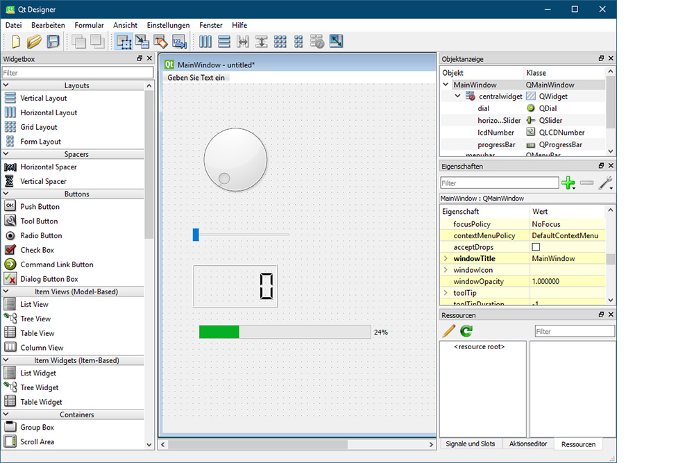
Task: Switch to the Aktionseditor tab
Action: pyautogui.click(x=528, y=444)
